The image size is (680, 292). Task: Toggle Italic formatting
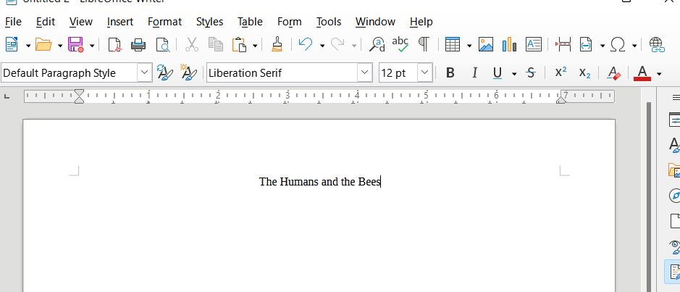tap(474, 73)
